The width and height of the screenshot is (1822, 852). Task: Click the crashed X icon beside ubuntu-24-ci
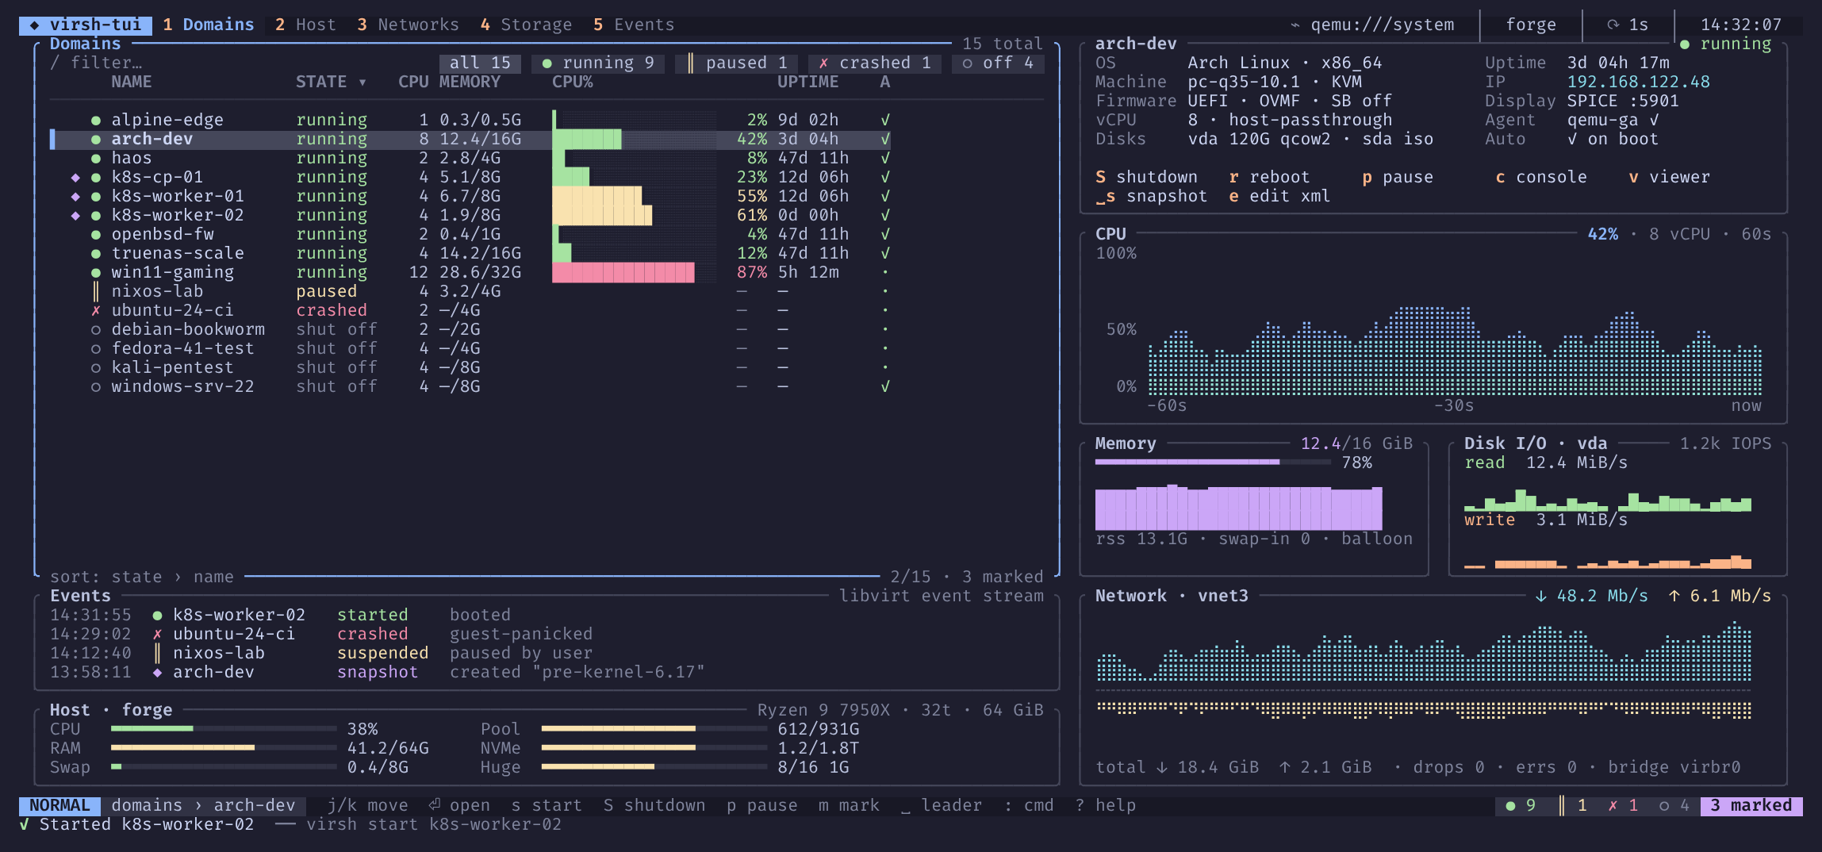(96, 310)
